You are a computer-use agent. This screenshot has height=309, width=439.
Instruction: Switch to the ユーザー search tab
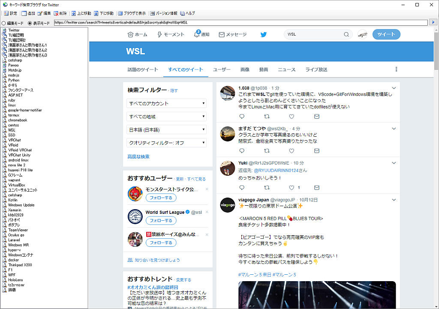tap(222, 69)
